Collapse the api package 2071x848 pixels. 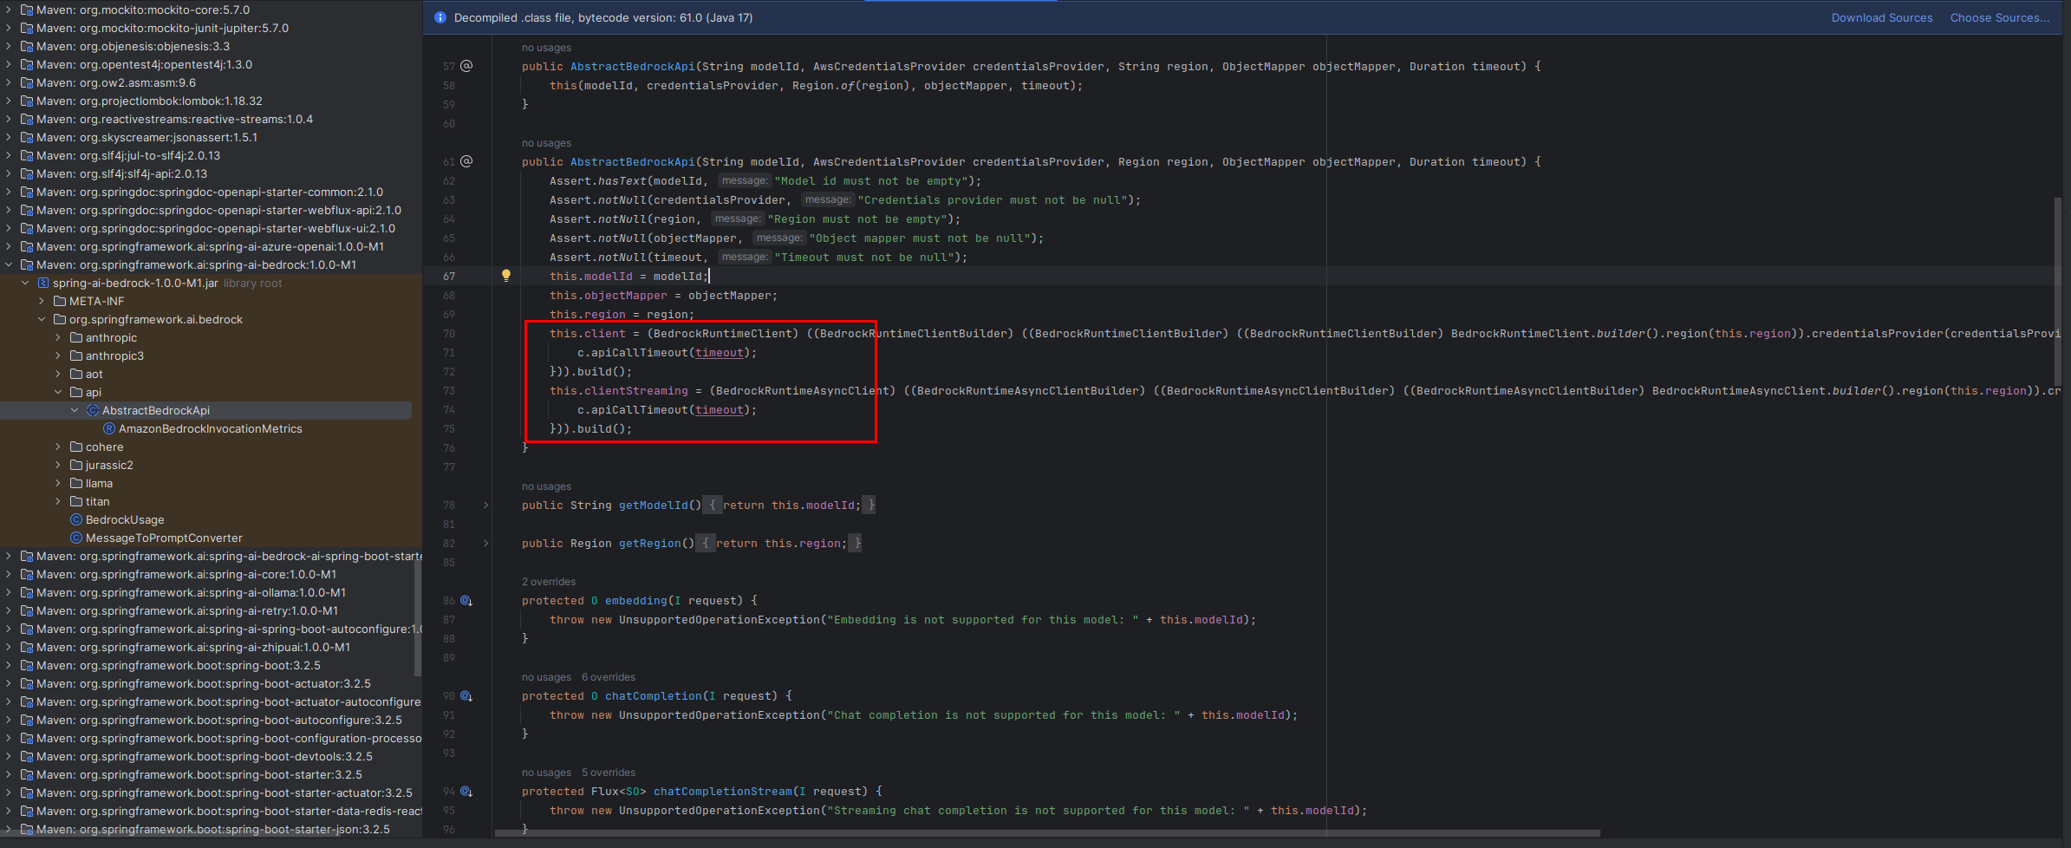tap(58, 392)
